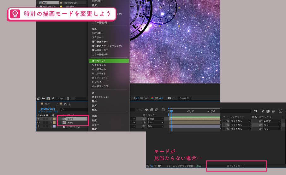Create a new folder in the Project panel
The width and height of the screenshot is (286, 175).
pos(44,98)
